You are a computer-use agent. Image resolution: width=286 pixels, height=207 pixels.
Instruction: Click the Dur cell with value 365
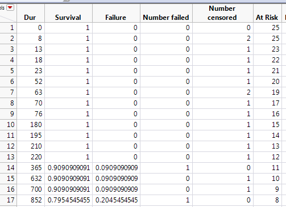point(31,168)
